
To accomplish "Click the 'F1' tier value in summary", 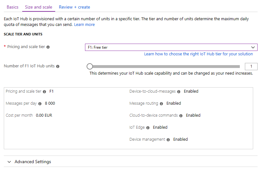I will [51, 91].
